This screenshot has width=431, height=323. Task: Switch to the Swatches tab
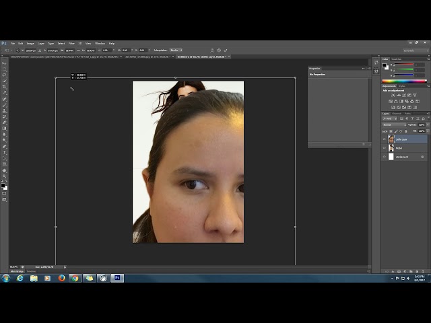tap(397, 59)
